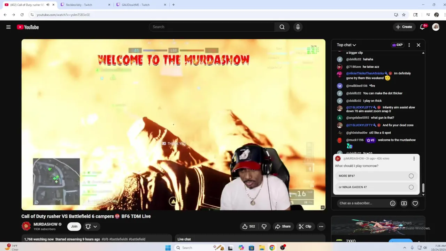Click the Share button
The height and width of the screenshot is (251, 446).
coord(283,226)
